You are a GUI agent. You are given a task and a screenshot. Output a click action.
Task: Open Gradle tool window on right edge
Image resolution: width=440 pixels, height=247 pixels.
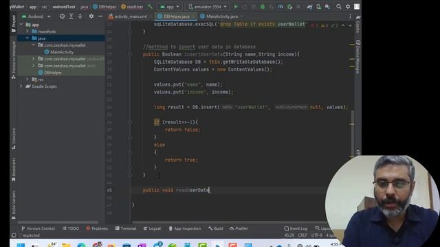(x=357, y=24)
